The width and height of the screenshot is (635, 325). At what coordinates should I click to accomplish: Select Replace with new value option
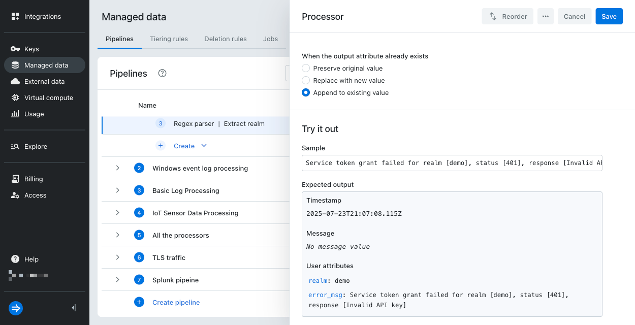click(x=306, y=80)
